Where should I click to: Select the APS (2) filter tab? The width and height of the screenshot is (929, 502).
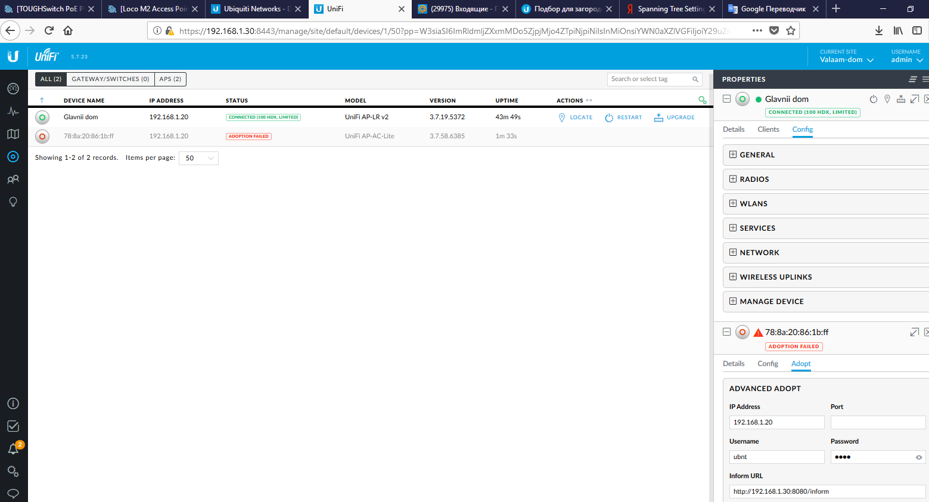[170, 79]
